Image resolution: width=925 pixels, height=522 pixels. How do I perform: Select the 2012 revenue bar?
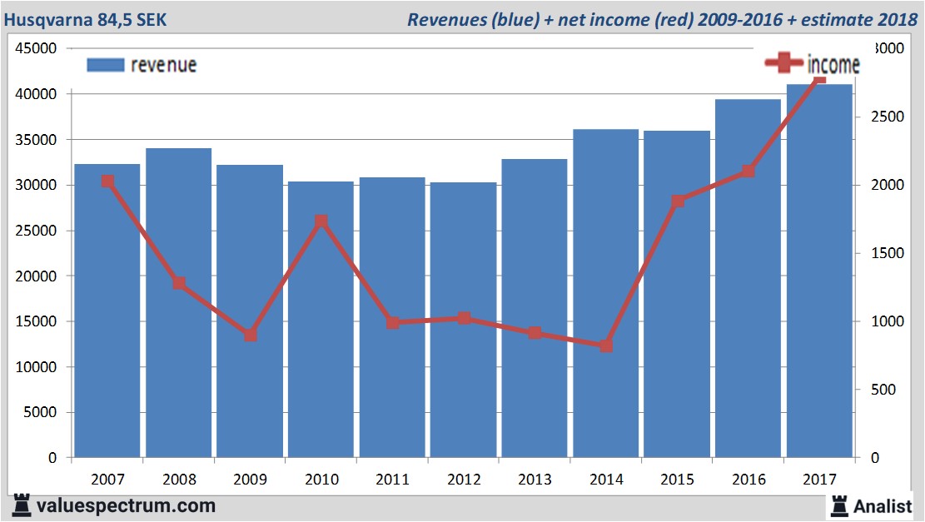[x=464, y=321]
